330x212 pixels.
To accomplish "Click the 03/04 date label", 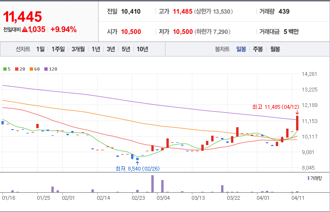I will coord(163,198).
